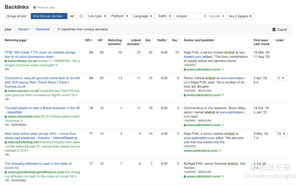Select Group similar mode
This screenshot has width=296, height=185.
pos(17,16)
